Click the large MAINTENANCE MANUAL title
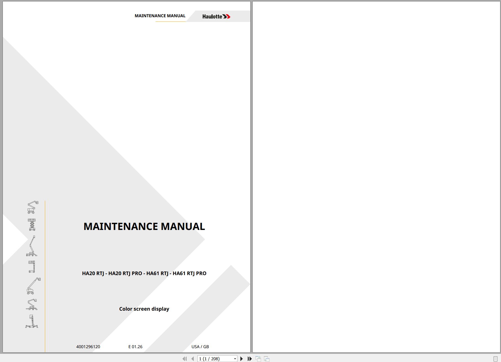Screen dimensions: 501x362 click(144, 227)
